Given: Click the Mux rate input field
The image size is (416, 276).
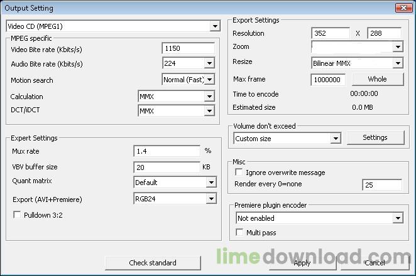Looking at the screenshot, I should point(167,151).
